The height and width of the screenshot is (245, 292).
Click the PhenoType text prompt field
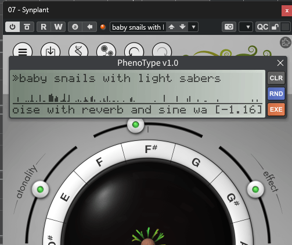click(x=138, y=79)
